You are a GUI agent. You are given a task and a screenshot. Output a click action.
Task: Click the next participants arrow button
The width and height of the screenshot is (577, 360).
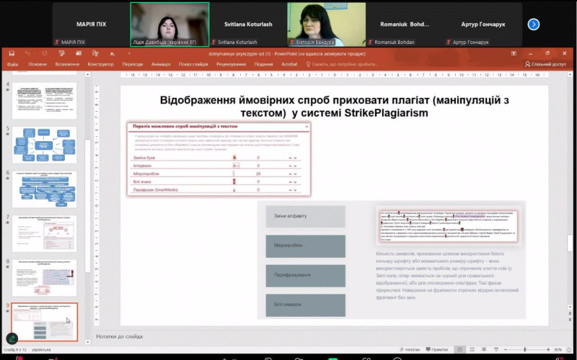(x=534, y=24)
